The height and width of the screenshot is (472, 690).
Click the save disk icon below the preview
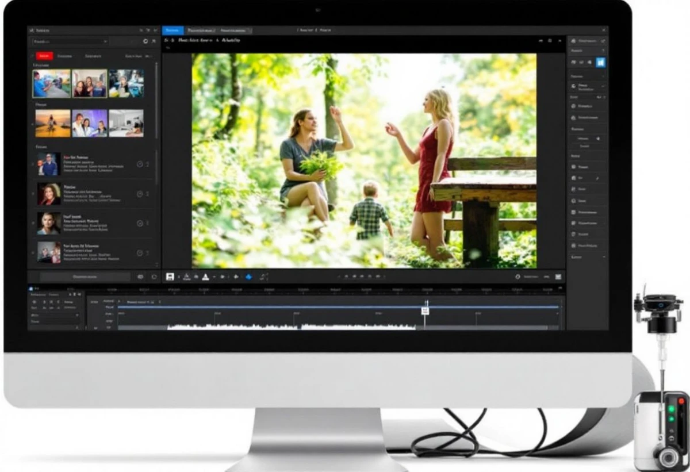[x=170, y=277]
